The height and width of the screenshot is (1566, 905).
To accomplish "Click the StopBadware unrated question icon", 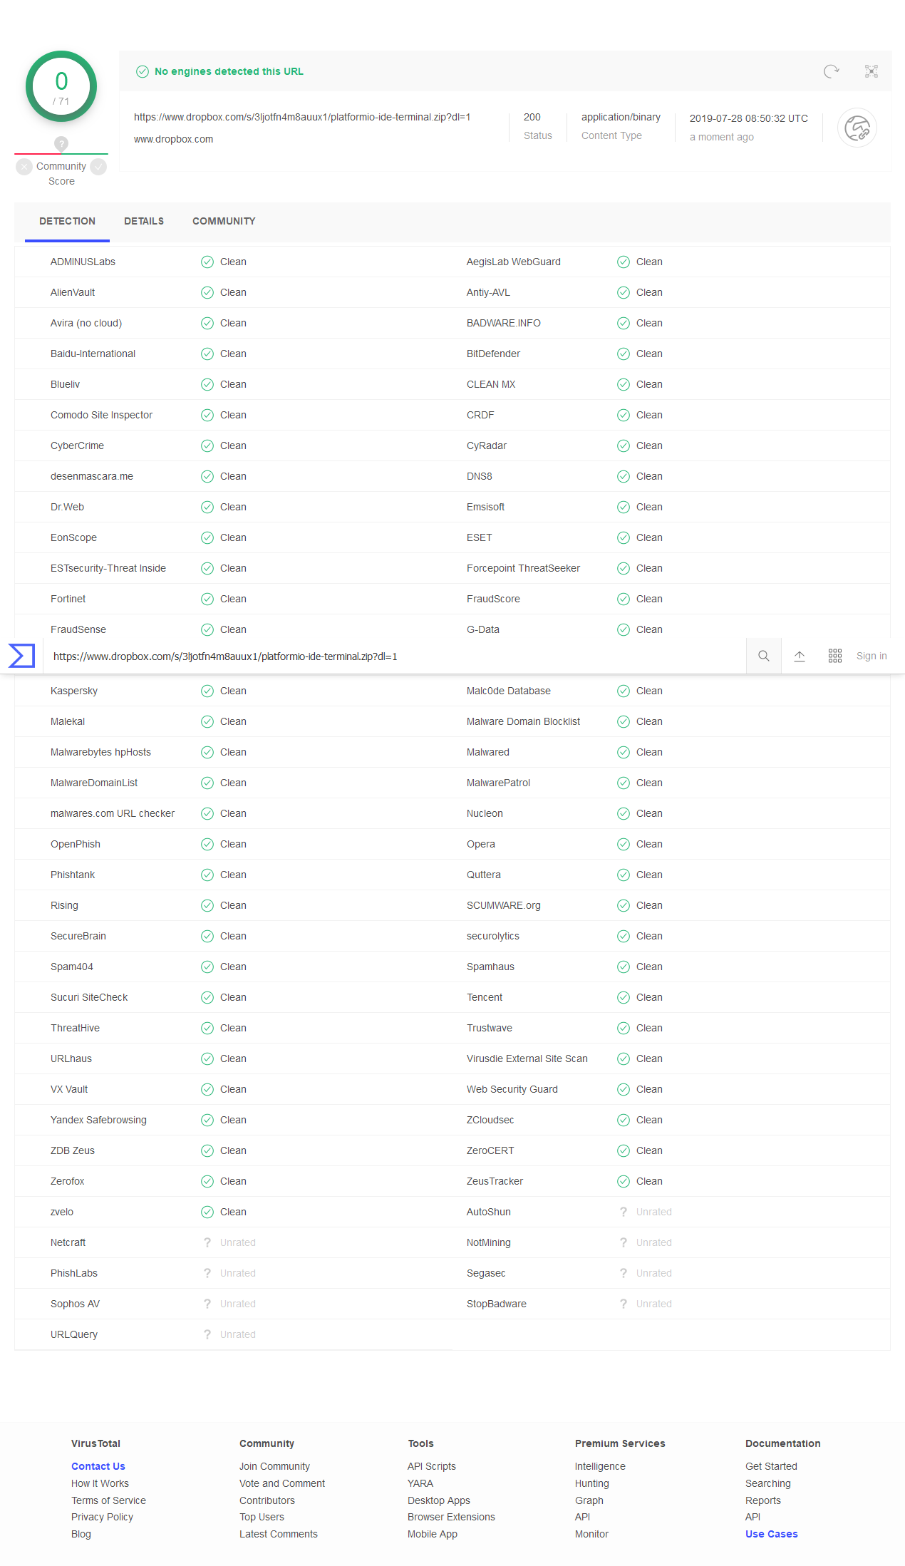I will 624,1304.
